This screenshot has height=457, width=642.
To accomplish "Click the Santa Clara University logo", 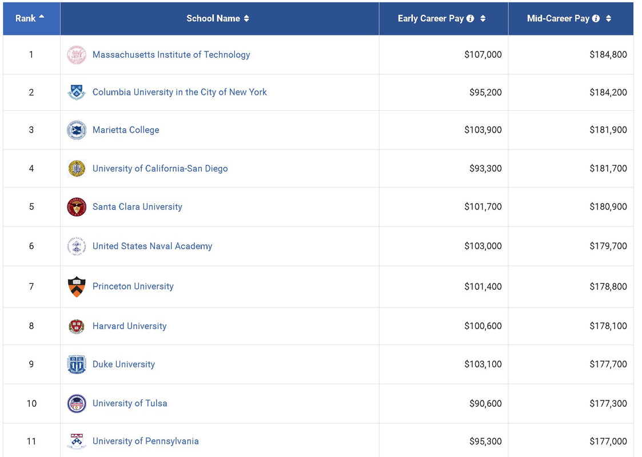I will [x=77, y=207].
